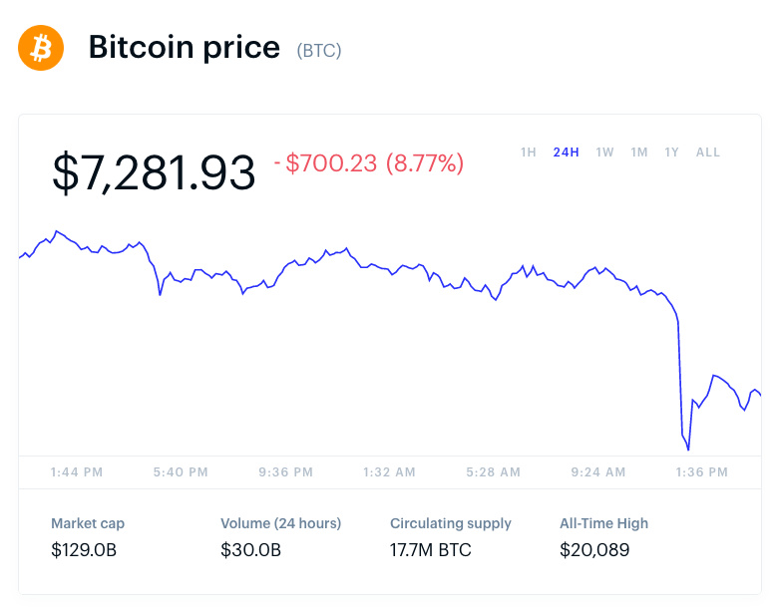
Task: Switch chart to 1M range
Action: [x=639, y=153]
